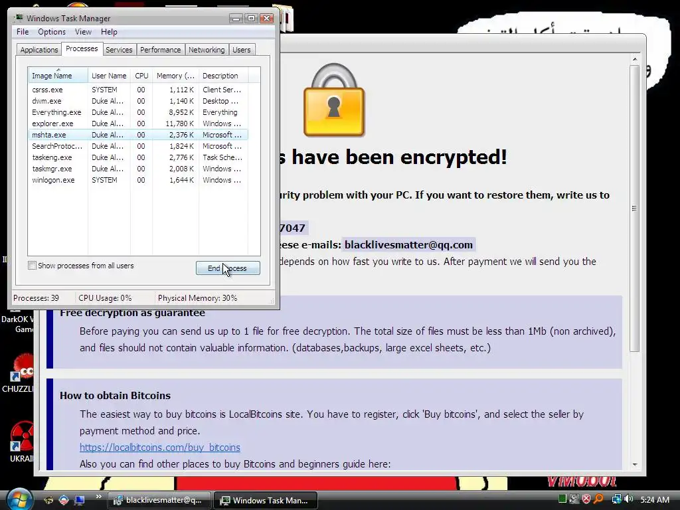This screenshot has width=680, height=510.
Task: Switch to the Services tab
Action: pos(119,50)
